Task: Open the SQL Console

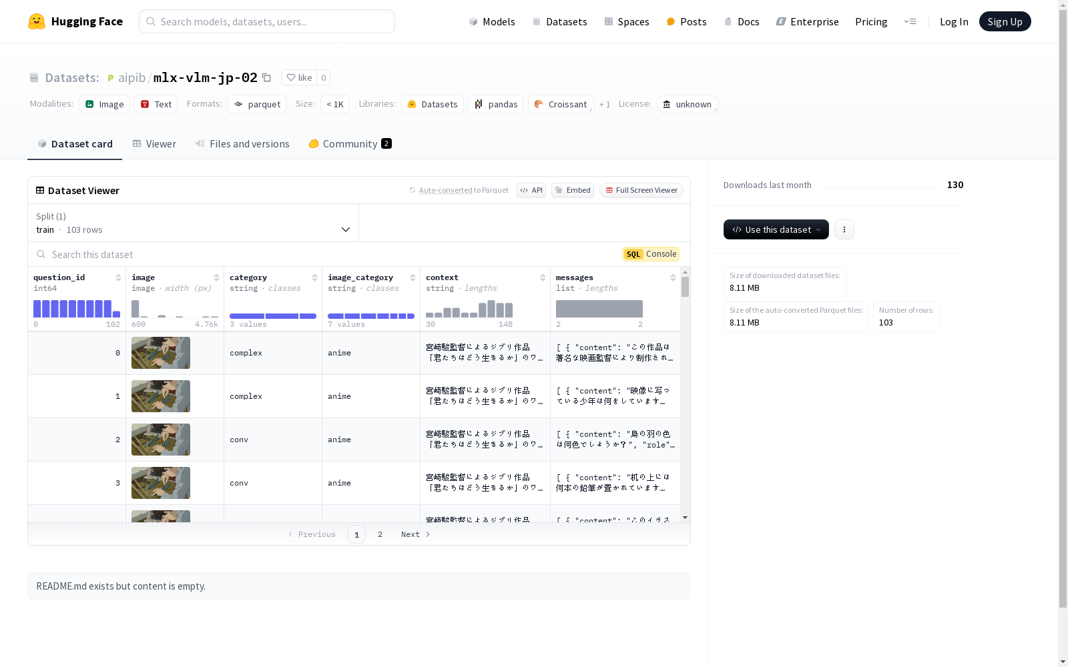Action: tap(651, 254)
